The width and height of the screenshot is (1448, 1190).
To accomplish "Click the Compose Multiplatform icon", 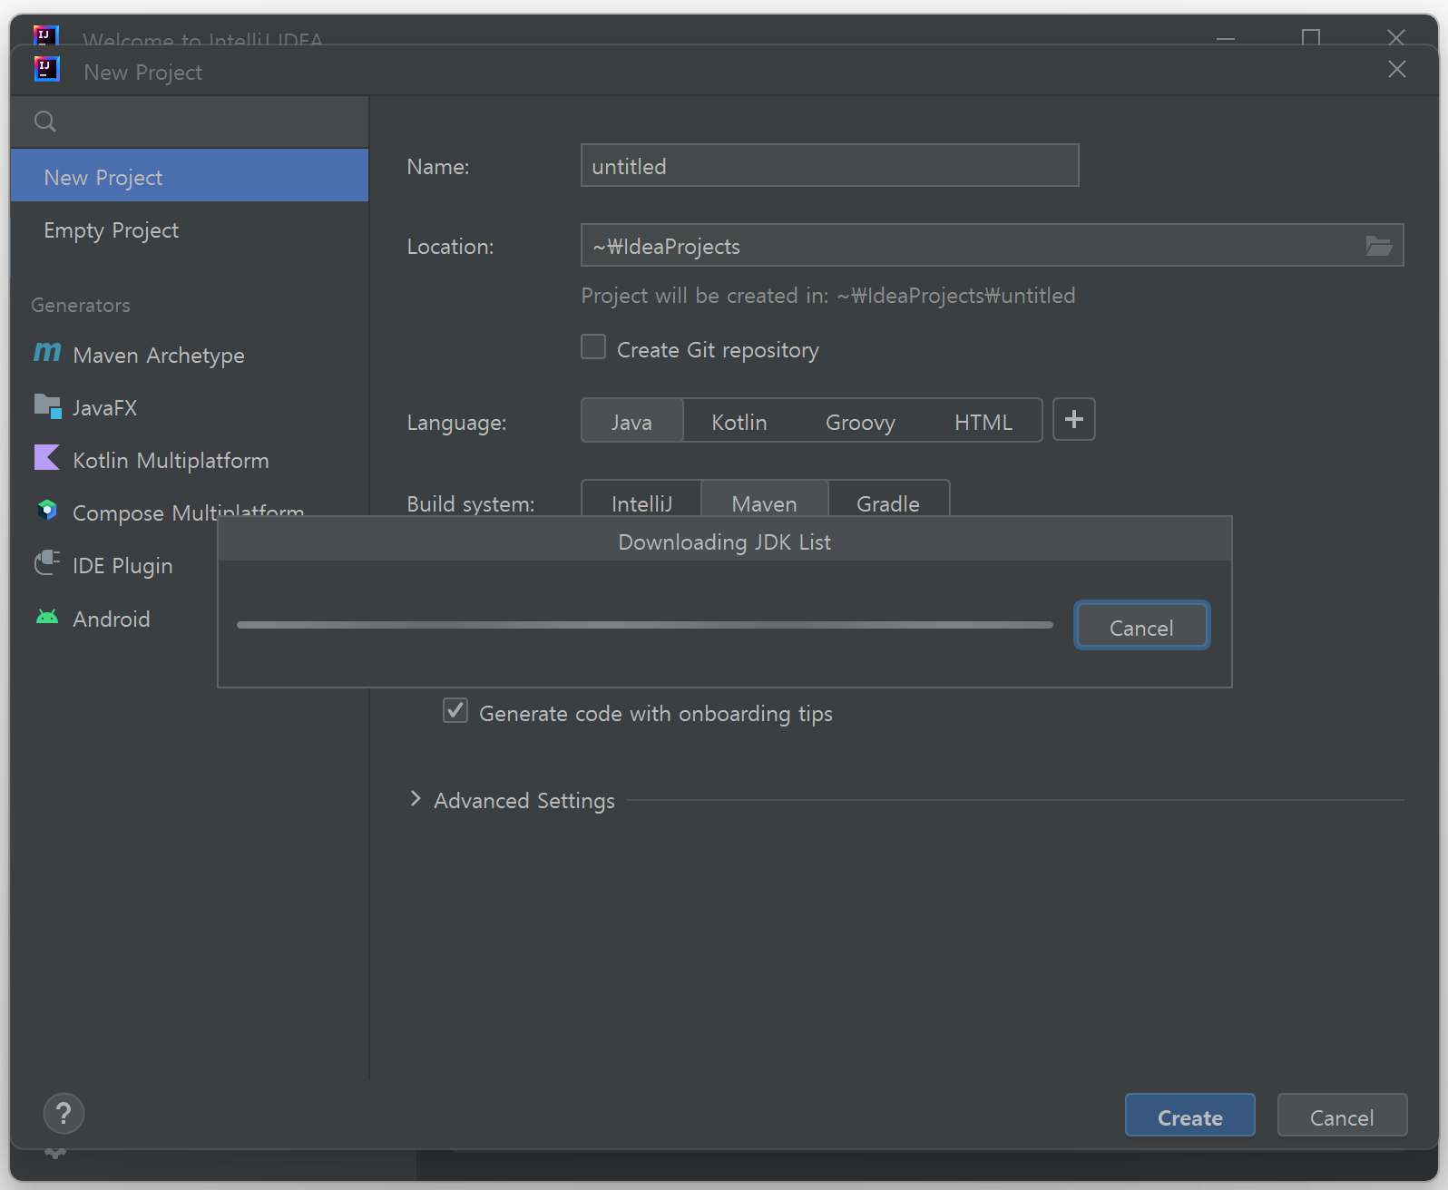I will [x=47, y=511].
